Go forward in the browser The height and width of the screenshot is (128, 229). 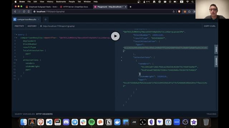coord(19,11)
